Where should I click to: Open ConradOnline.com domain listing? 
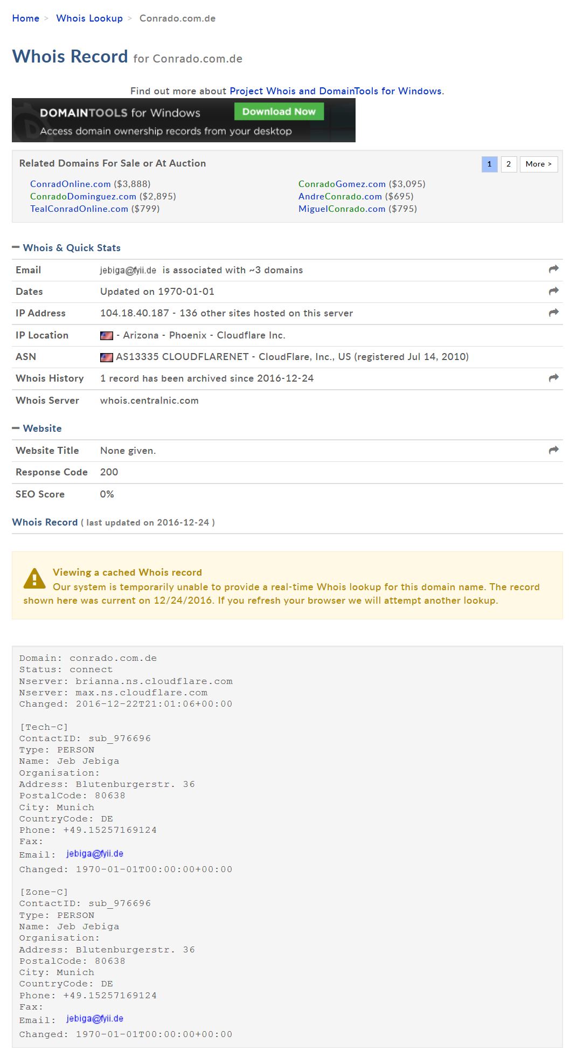tap(71, 184)
